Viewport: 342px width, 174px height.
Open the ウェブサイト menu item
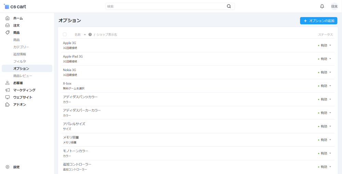coord(23,97)
